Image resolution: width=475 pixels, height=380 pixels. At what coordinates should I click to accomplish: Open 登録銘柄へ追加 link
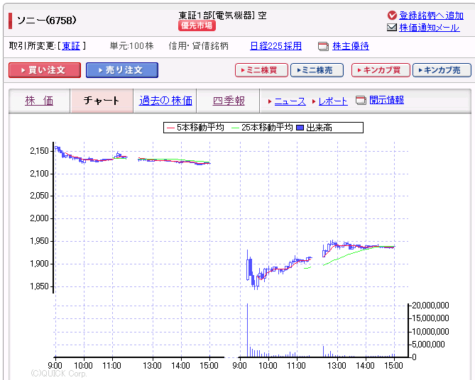(431, 15)
